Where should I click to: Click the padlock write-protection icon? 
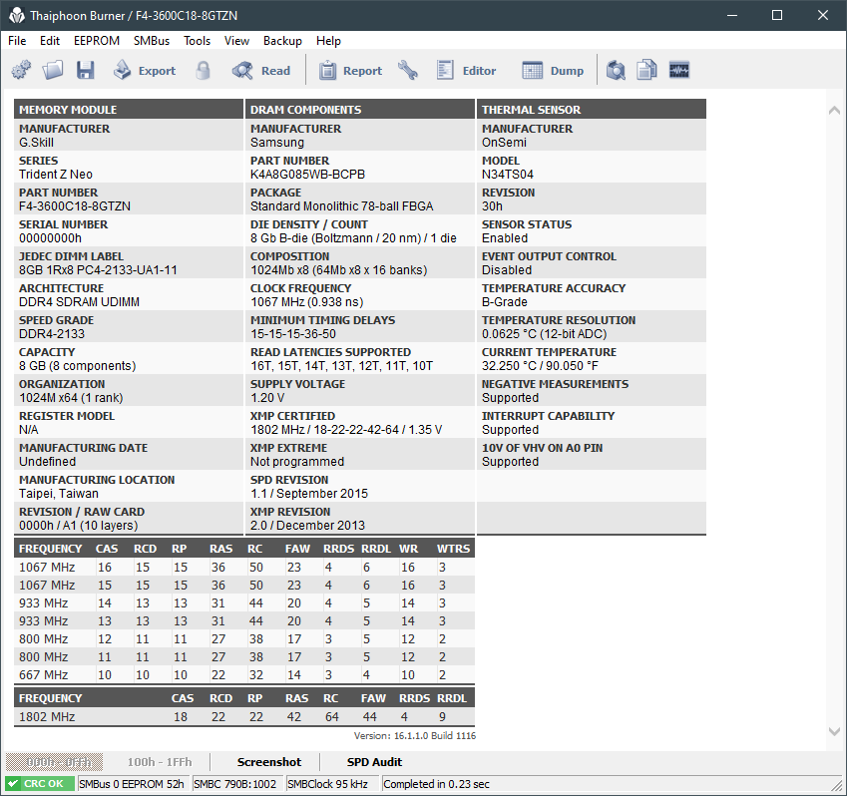204,70
